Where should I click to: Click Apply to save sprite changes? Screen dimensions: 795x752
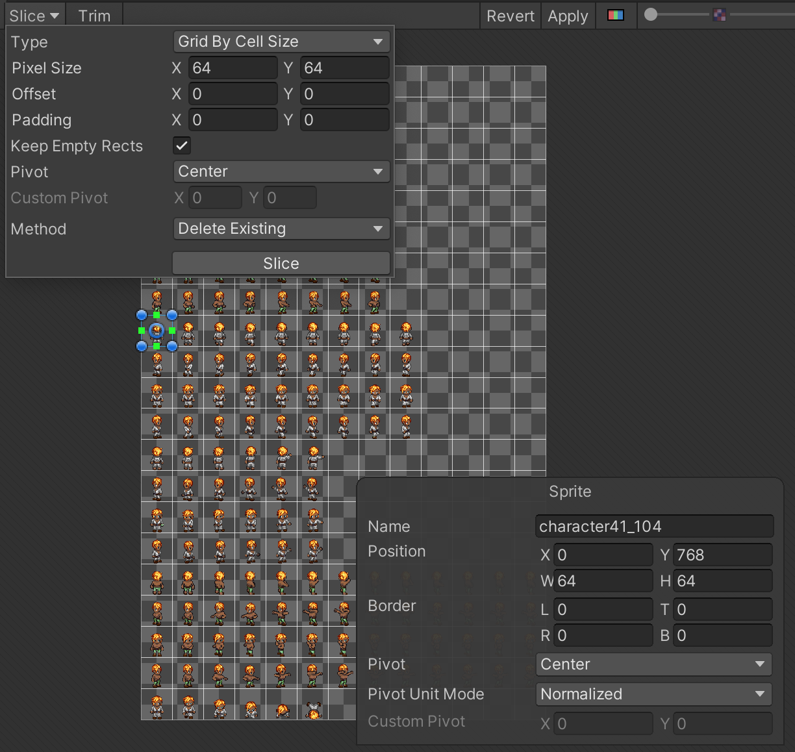(568, 16)
